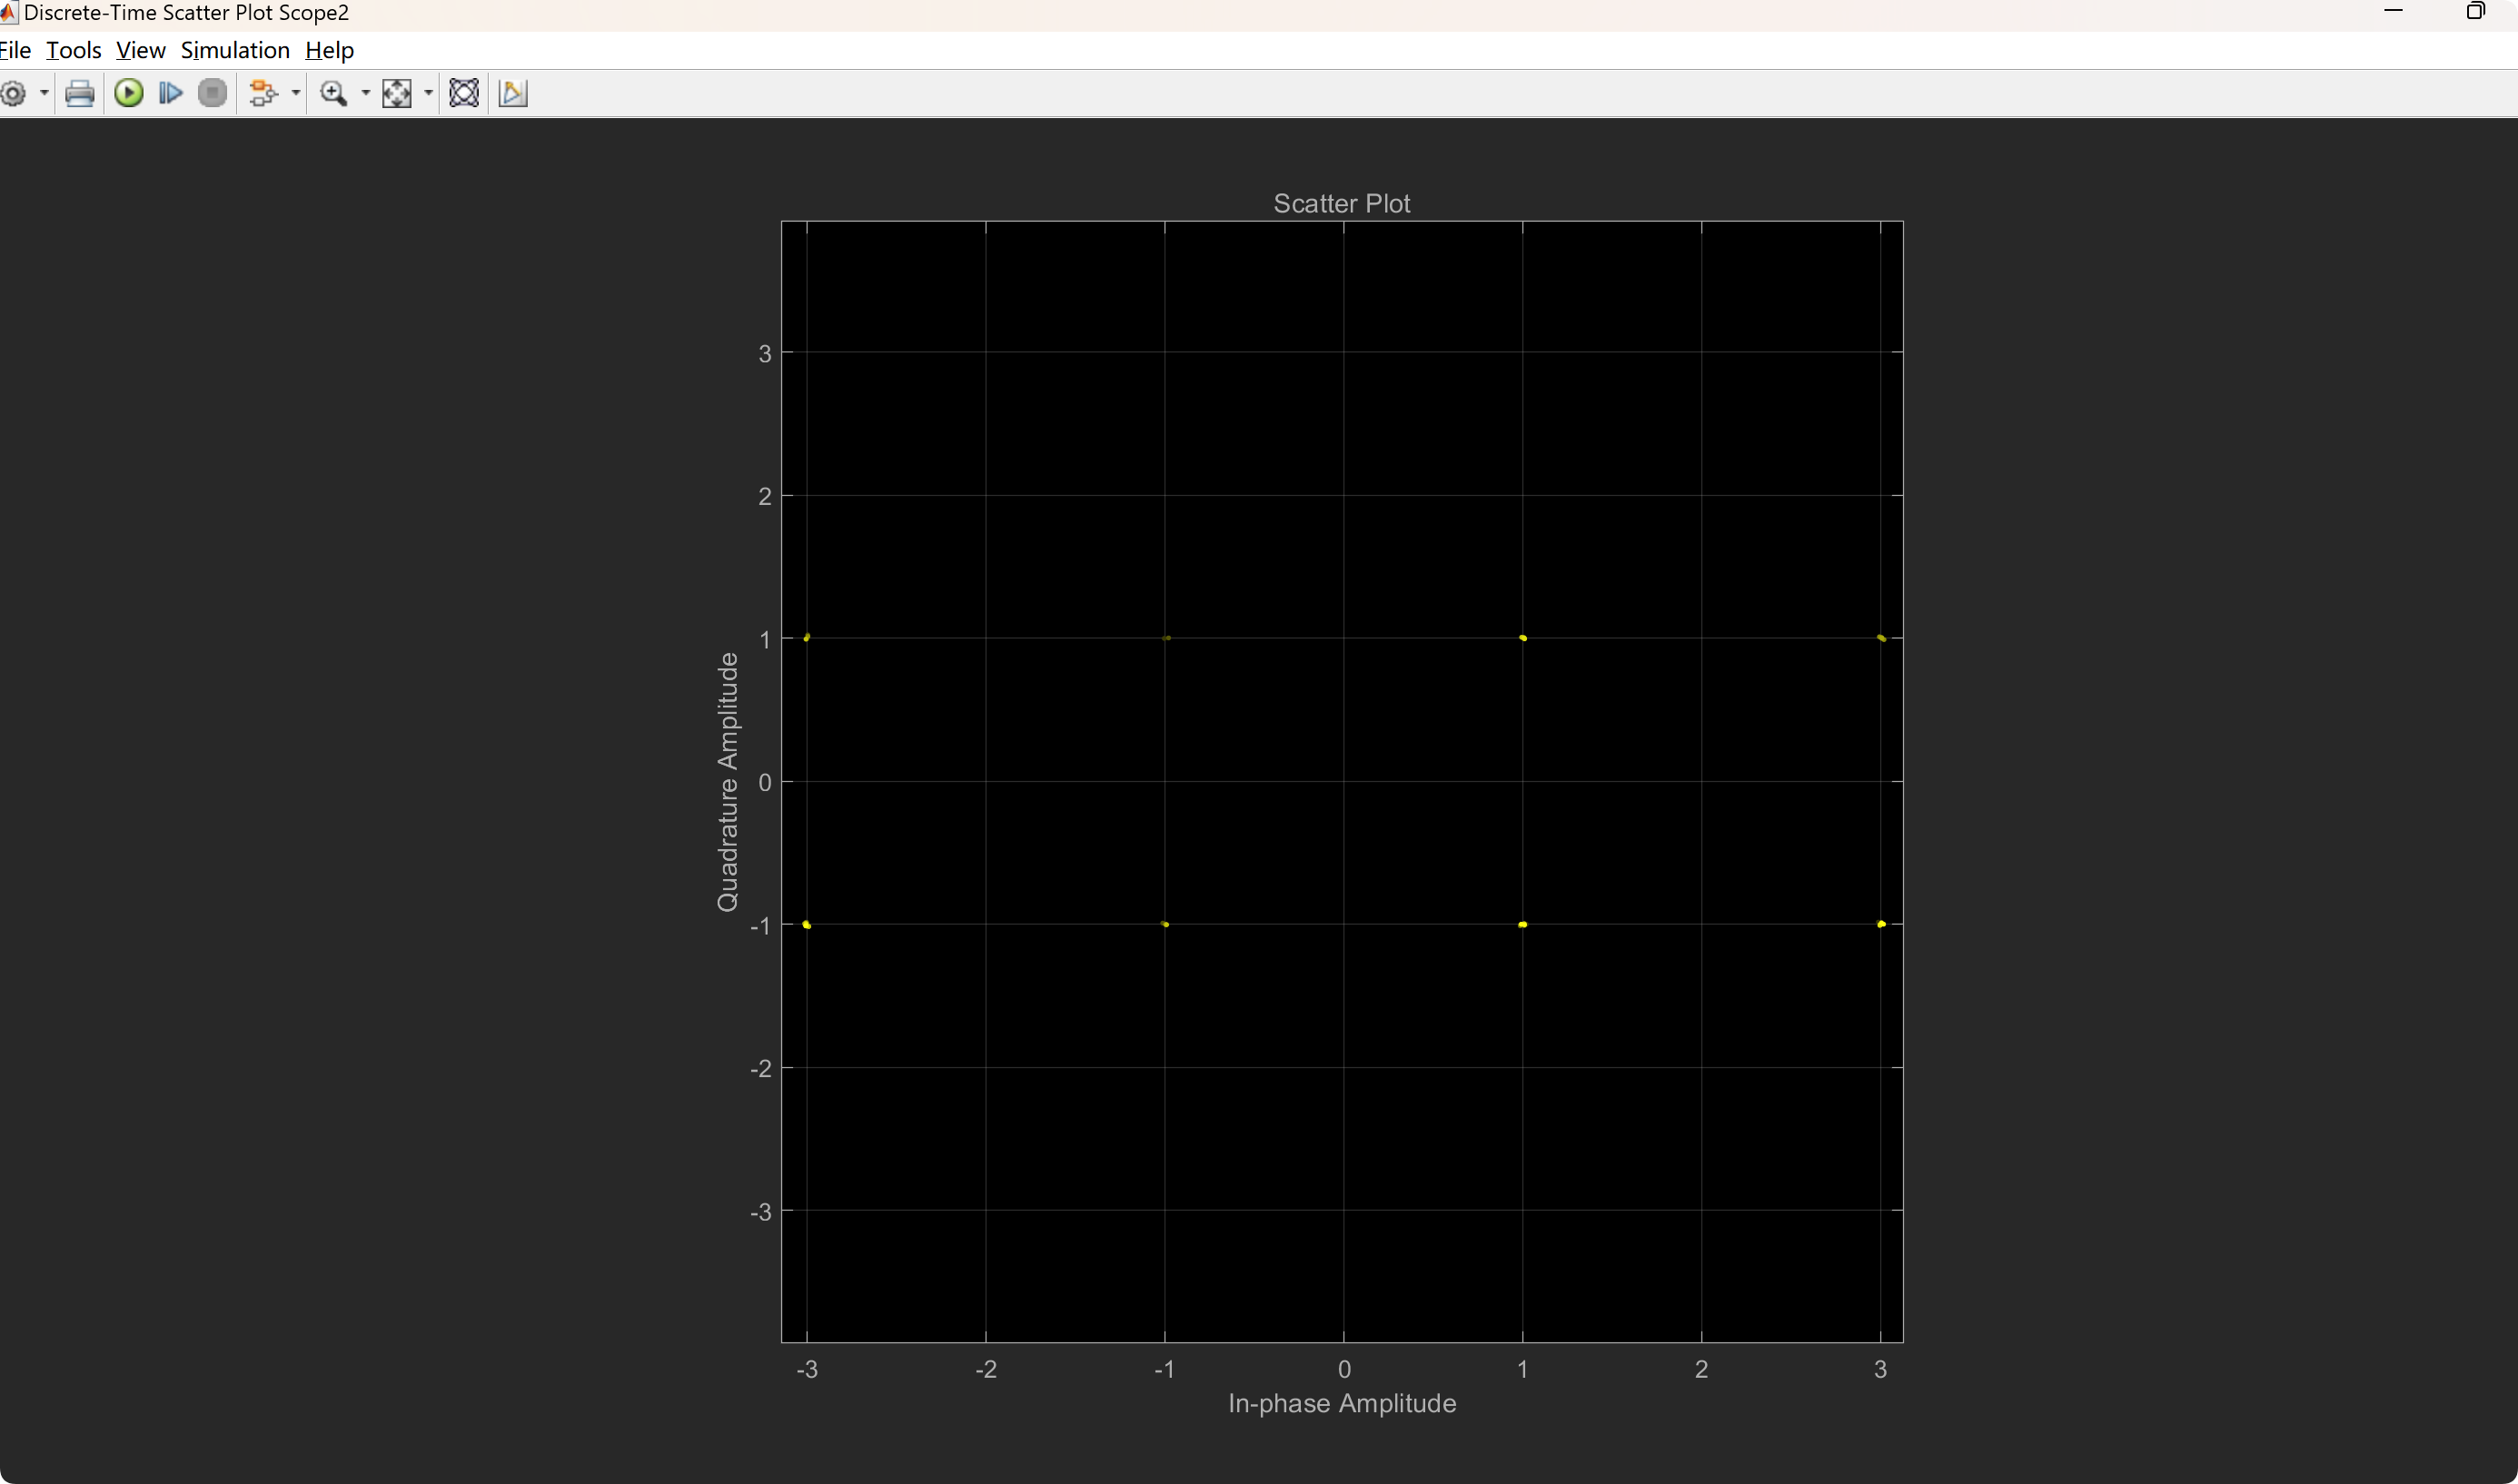The width and height of the screenshot is (2518, 1484).
Task: Select the Zoom In magnifier tool
Action: pyautogui.click(x=333, y=94)
